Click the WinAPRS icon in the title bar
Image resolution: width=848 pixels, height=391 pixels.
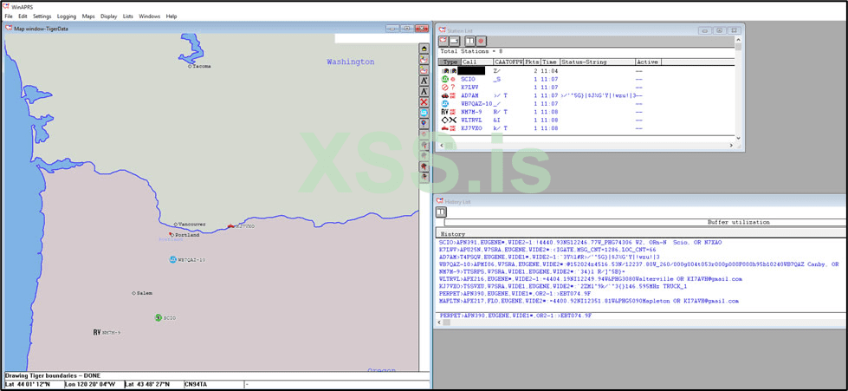coord(6,6)
